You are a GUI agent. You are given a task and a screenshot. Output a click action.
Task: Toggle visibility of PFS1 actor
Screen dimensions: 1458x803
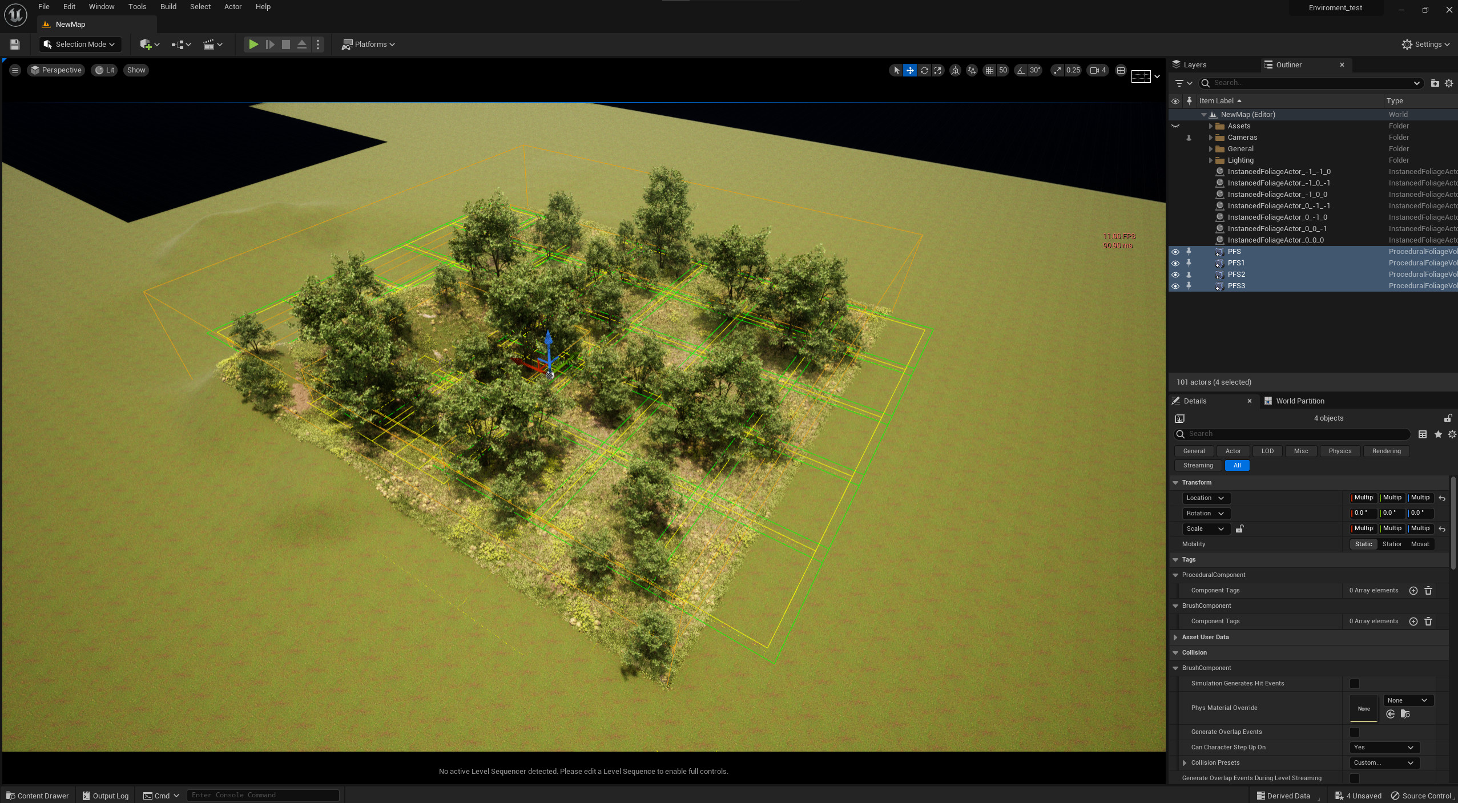1175,263
